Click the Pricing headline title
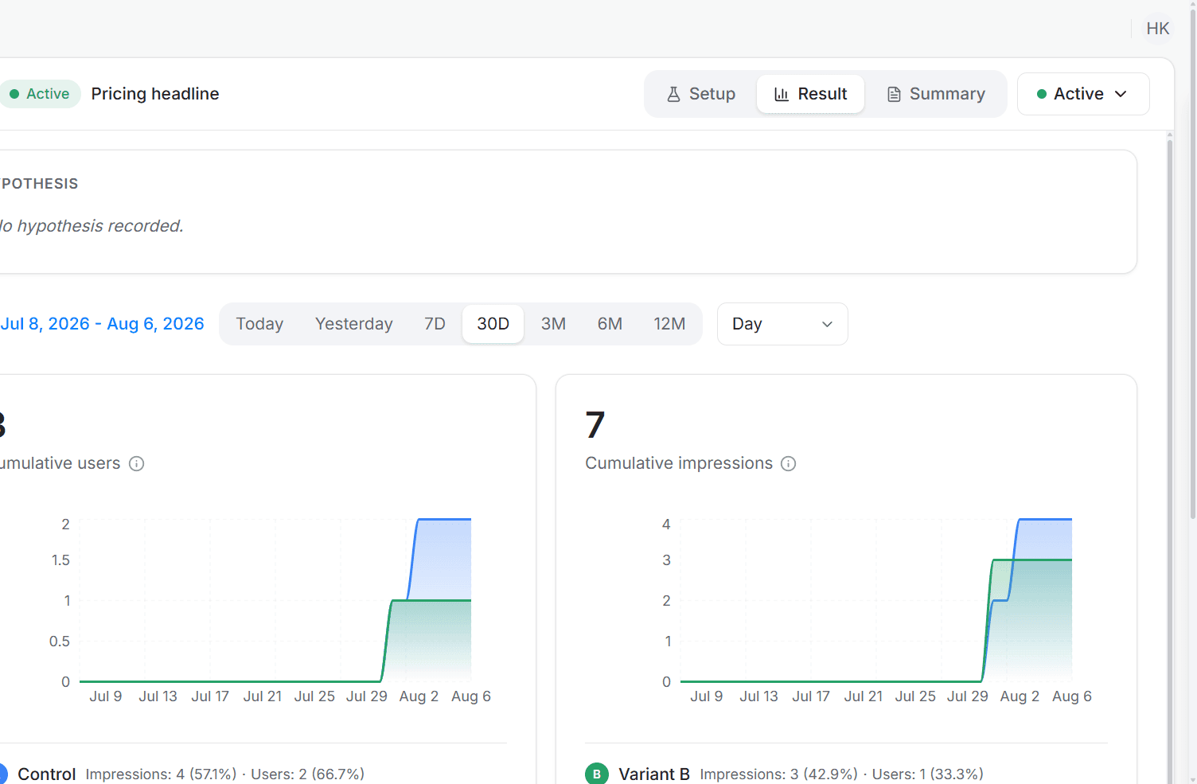The height and width of the screenshot is (784, 1197). [155, 94]
